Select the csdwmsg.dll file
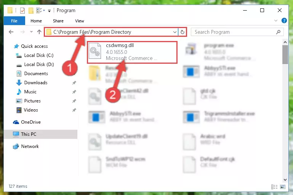This screenshot has width=293, height=195. [132, 52]
